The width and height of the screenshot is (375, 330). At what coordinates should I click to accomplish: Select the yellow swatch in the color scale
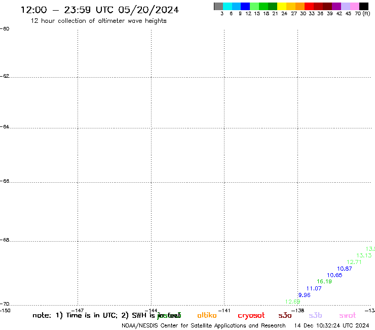[x=282, y=6]
